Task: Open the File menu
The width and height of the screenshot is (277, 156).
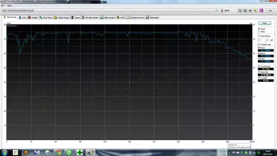Action: click(x=3, y=6)
